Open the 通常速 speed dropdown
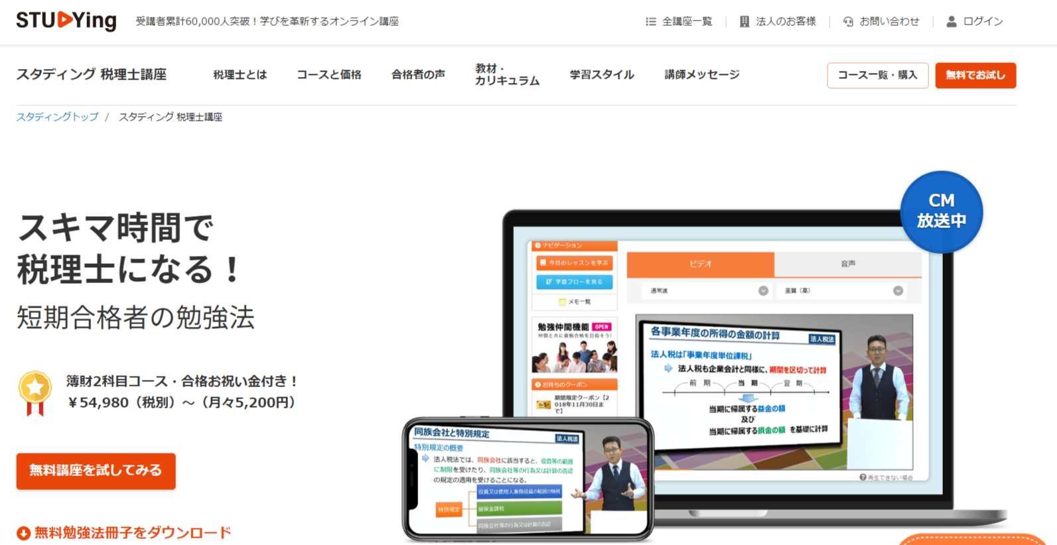The width and height of the screenshot is (1057, 545). [x=706, y=291]
